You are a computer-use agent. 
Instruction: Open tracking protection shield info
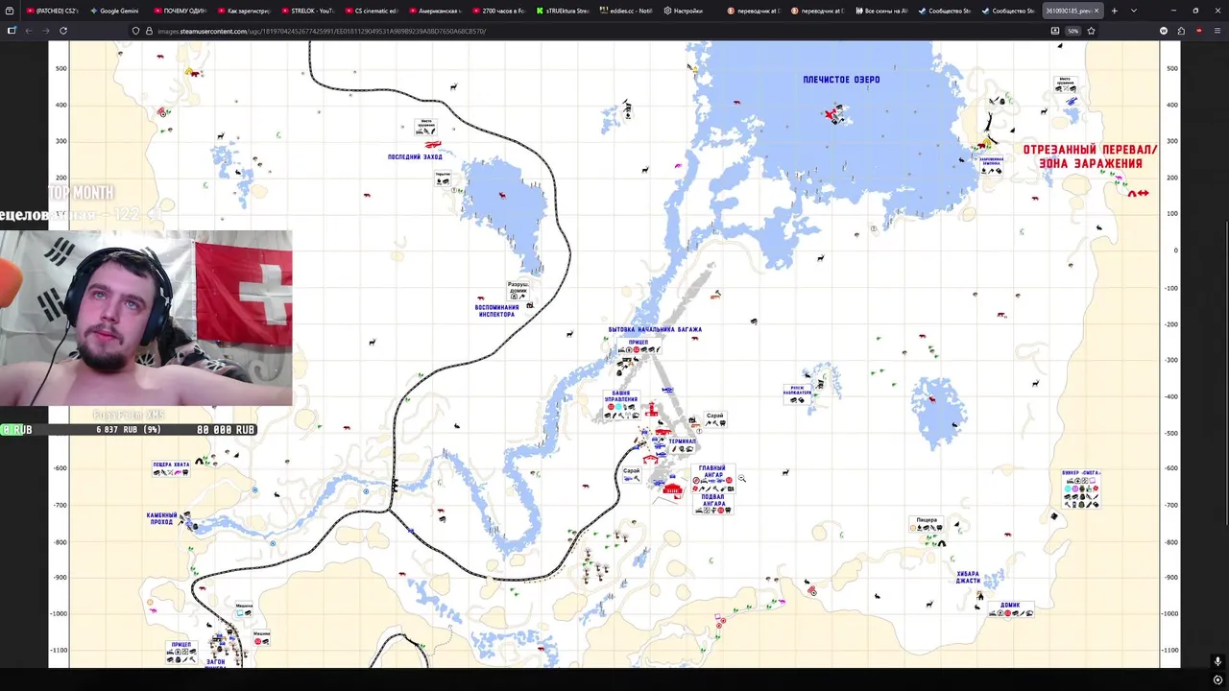135,31
